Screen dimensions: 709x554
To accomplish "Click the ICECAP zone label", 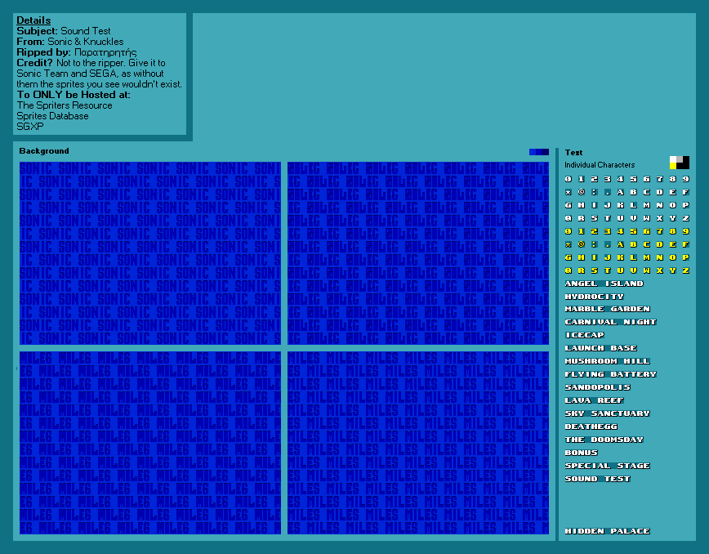I will 585,335.
